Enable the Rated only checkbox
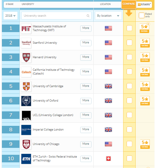This screenshot has width=162, height=168. (142, 15)
